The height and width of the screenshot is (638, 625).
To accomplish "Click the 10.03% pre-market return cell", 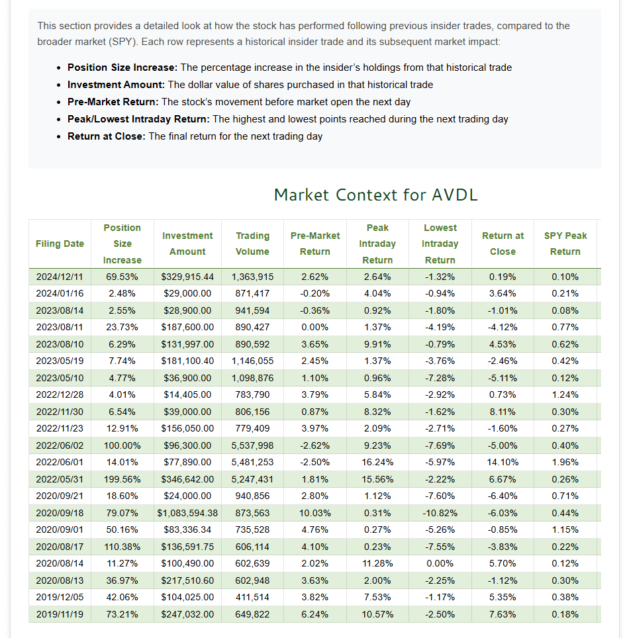I will pos(315,513).
